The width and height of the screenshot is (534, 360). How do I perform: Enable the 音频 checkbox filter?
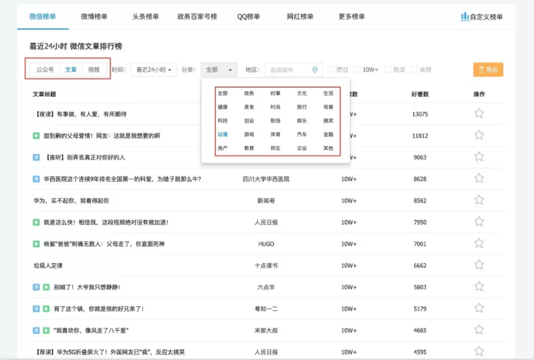(x=414, y=70)
